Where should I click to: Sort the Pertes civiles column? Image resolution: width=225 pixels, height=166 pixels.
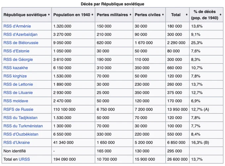163,15
